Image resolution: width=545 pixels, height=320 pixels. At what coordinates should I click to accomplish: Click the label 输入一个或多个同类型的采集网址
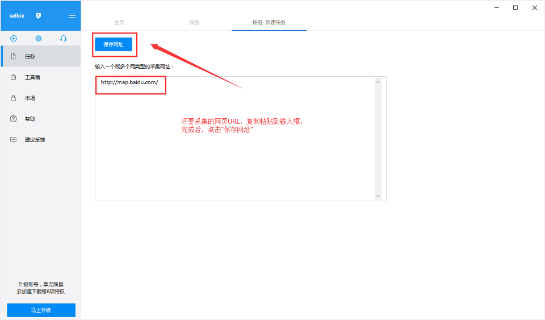[x=135, y=67]
